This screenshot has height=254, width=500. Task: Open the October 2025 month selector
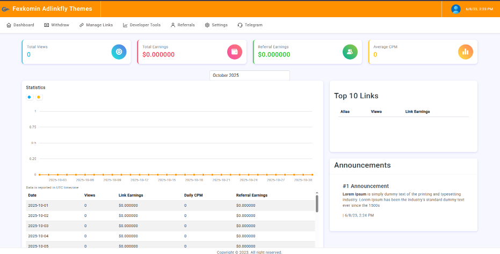coord(249,75)
